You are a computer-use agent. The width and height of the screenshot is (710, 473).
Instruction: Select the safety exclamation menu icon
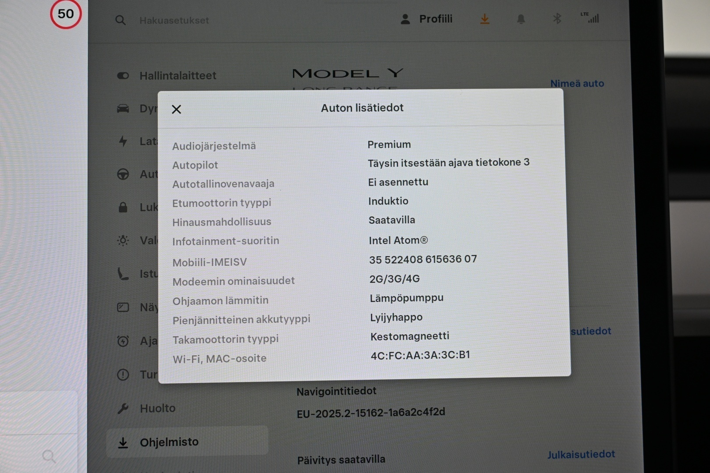coord(123,374)
